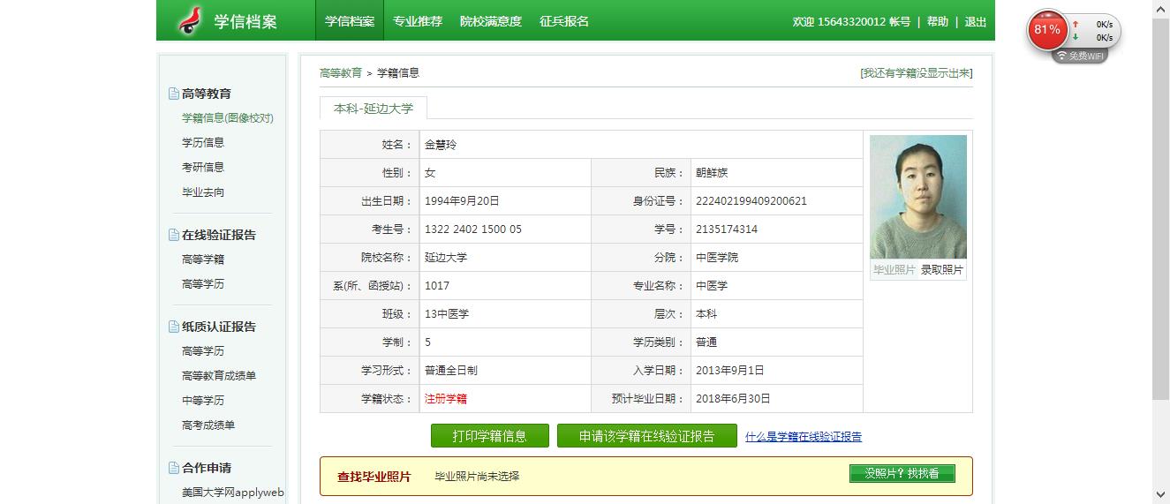Select the 本科-延边大学 tab
The width and height of the screenshot is (1170, 504).
coord(373,109)
